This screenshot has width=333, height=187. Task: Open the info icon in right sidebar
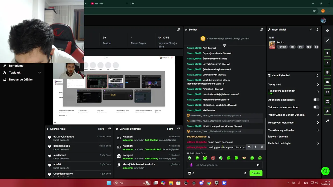coord(327,31)
